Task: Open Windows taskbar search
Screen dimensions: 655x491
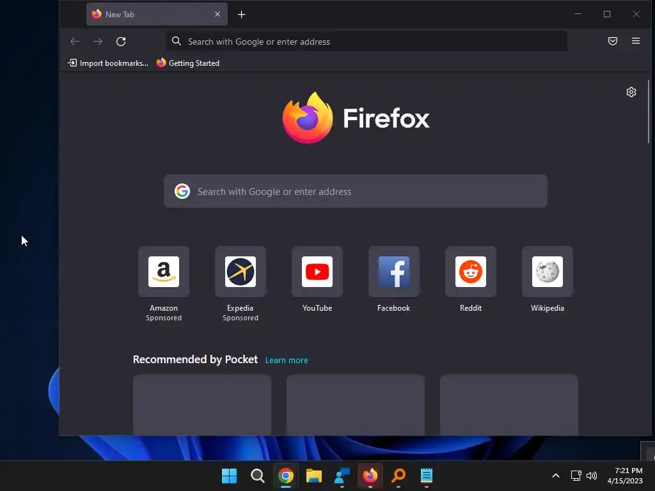Action: [257, 476]
